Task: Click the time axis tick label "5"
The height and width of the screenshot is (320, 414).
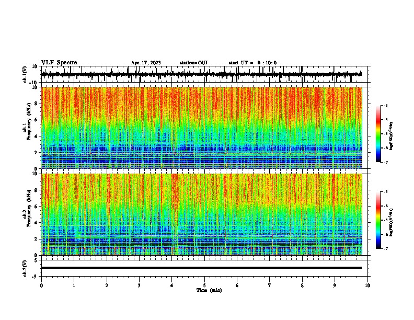Action: pyautogui.click(x=204, y=285)
